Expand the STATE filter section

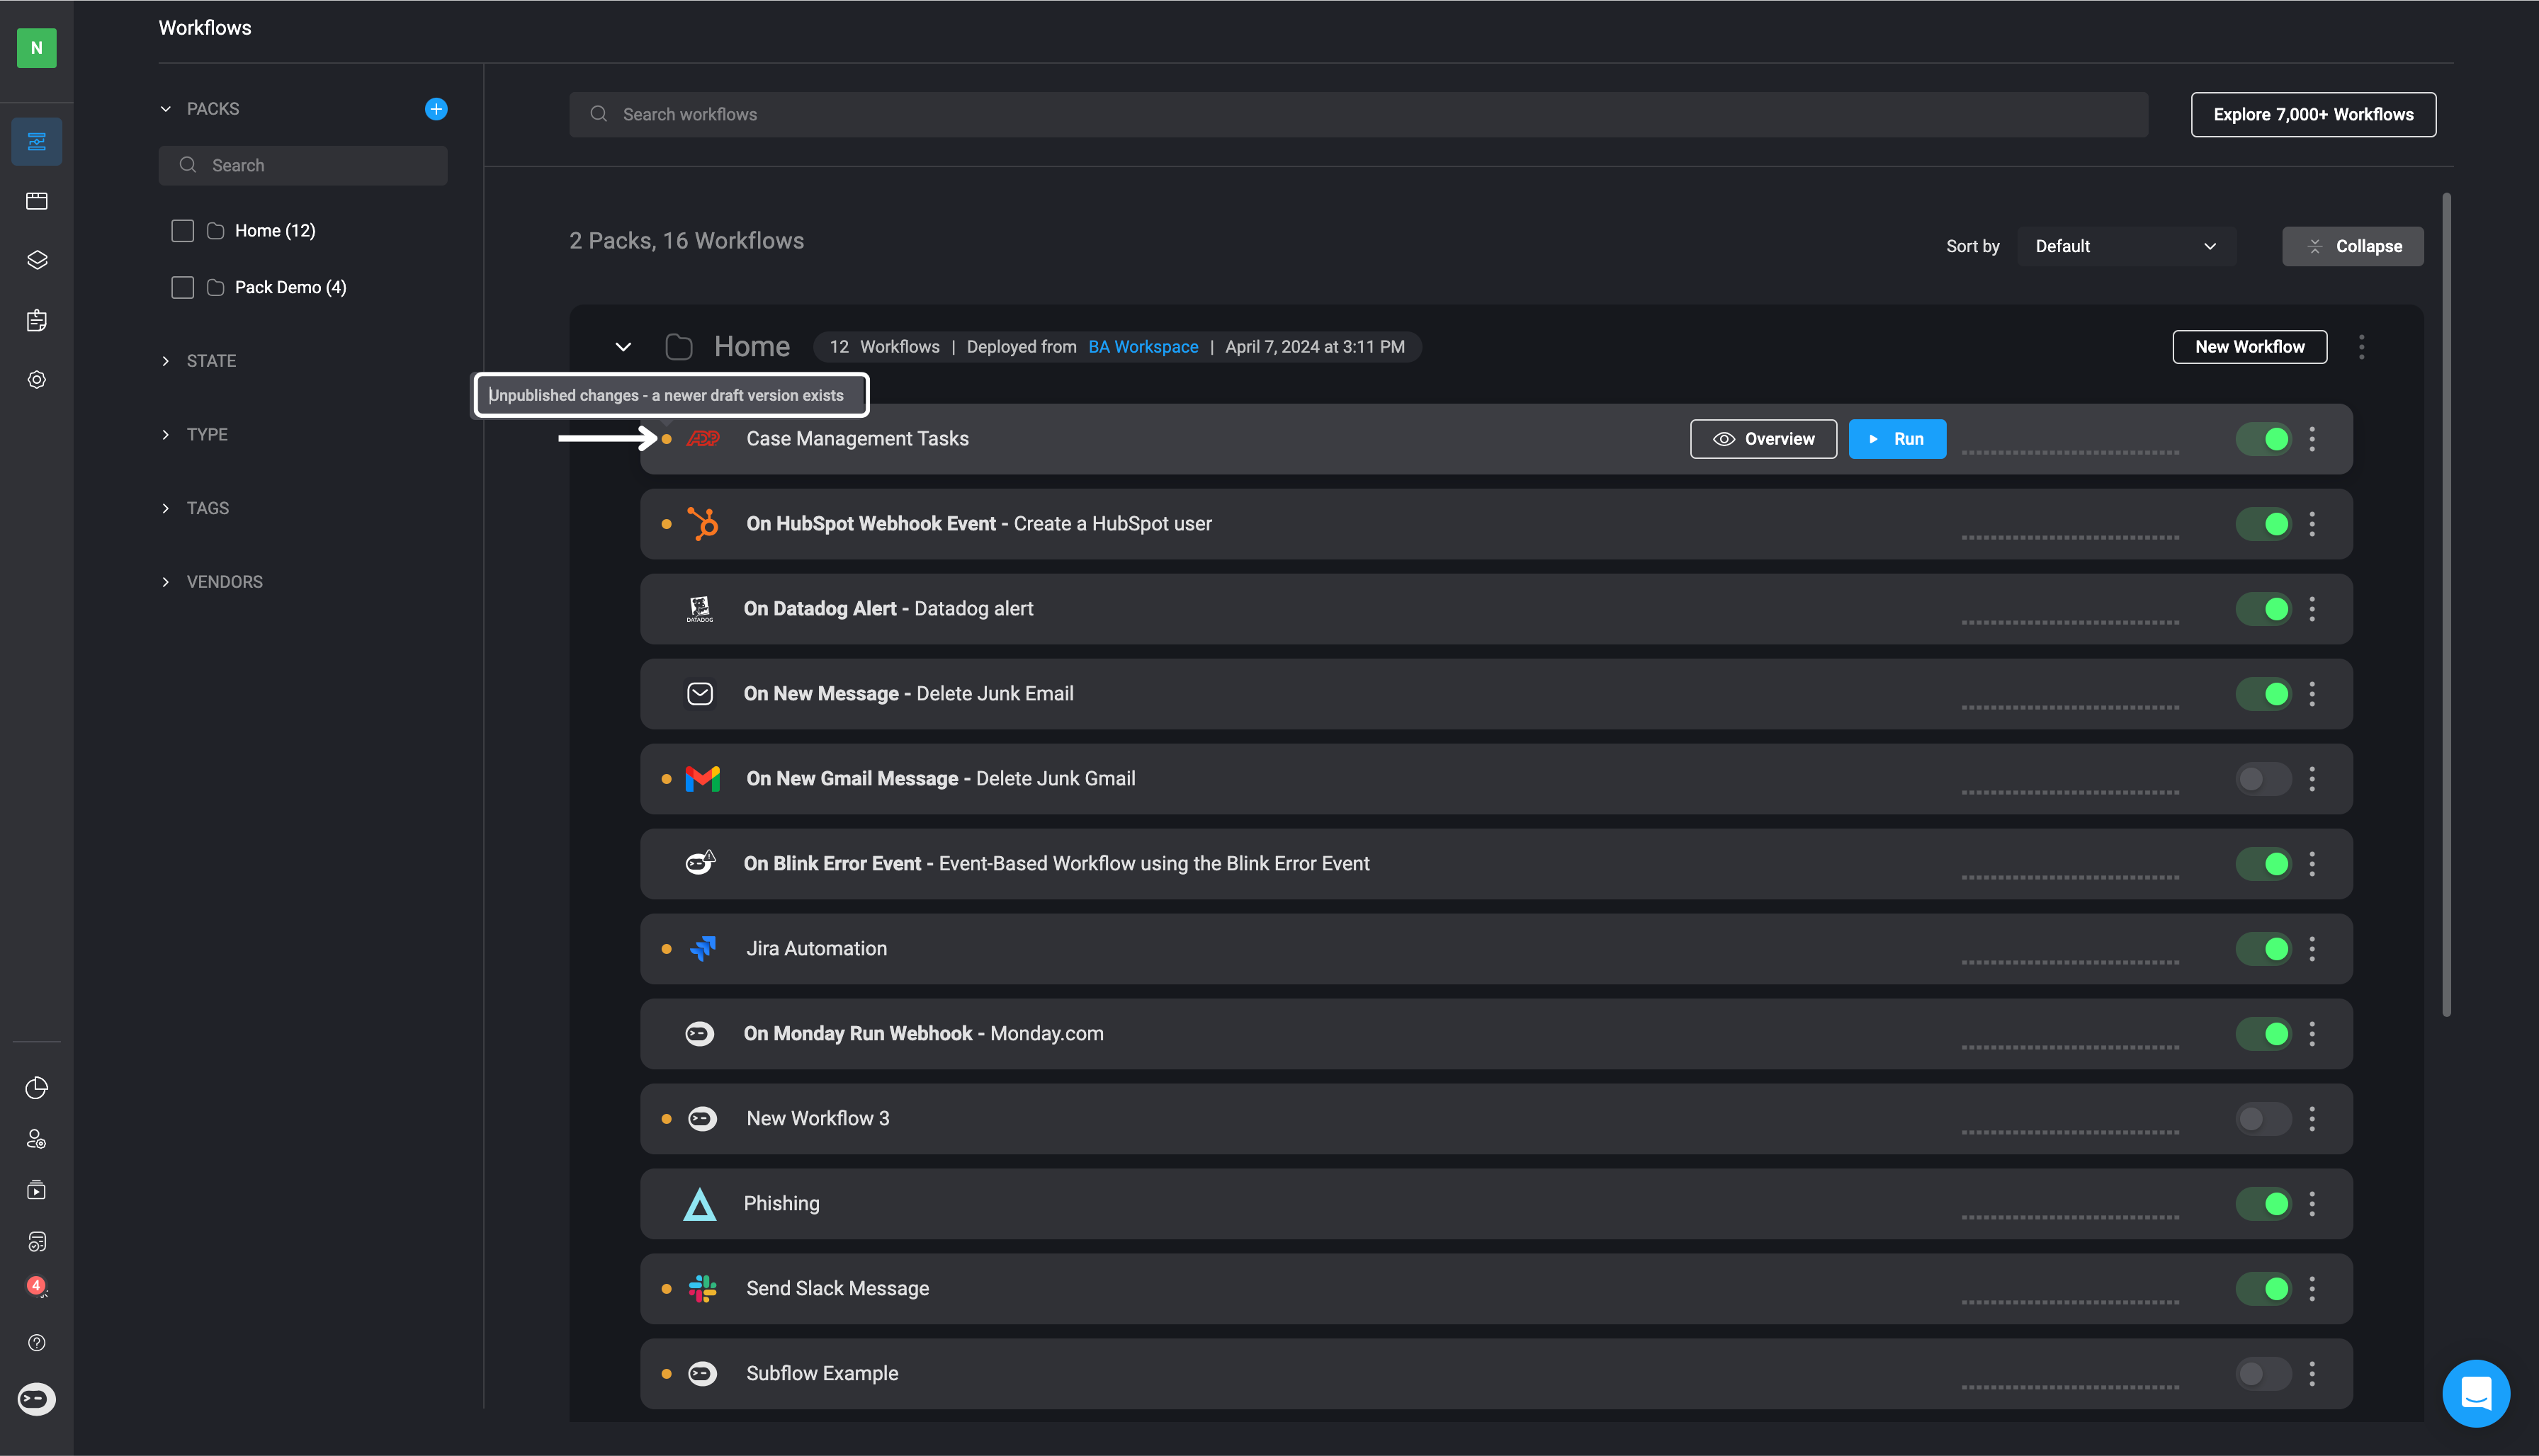(166, 361)
